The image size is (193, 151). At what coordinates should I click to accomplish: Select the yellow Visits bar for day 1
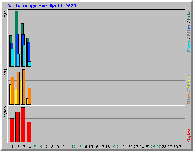[x=10, y=94]
